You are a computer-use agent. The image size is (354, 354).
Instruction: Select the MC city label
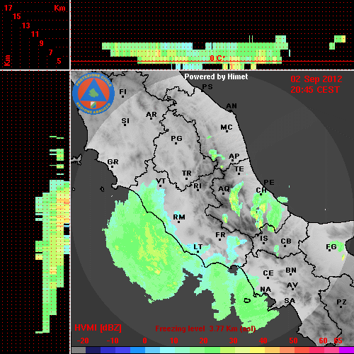[227, 127]
